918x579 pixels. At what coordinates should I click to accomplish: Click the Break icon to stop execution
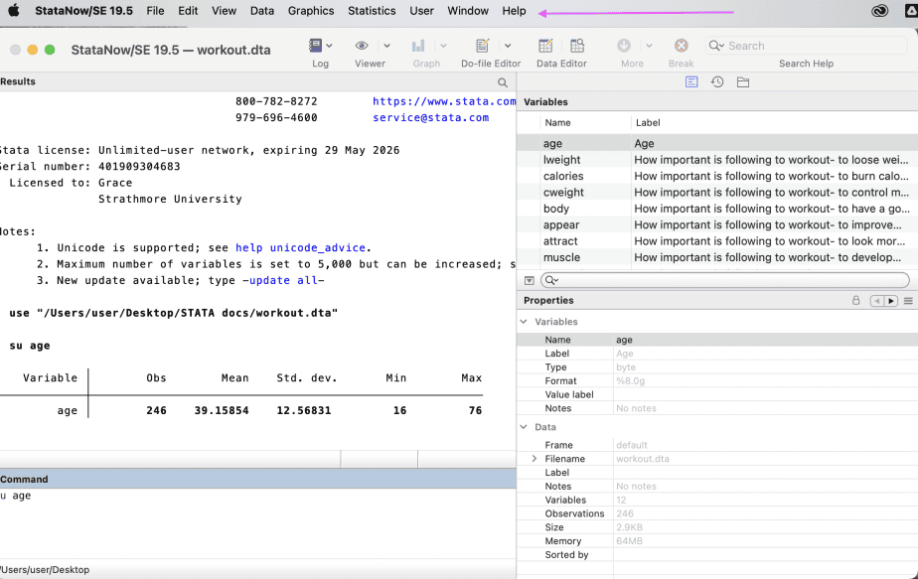680,46
